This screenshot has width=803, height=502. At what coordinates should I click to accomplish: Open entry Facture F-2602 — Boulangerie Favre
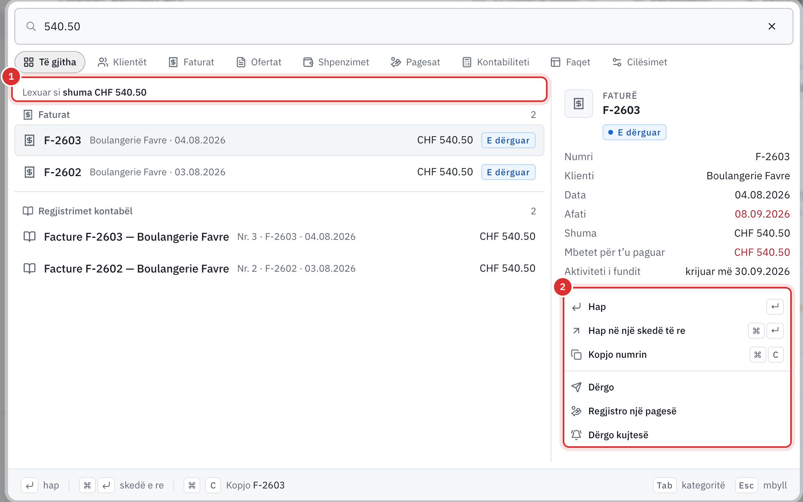click(279, 269)
